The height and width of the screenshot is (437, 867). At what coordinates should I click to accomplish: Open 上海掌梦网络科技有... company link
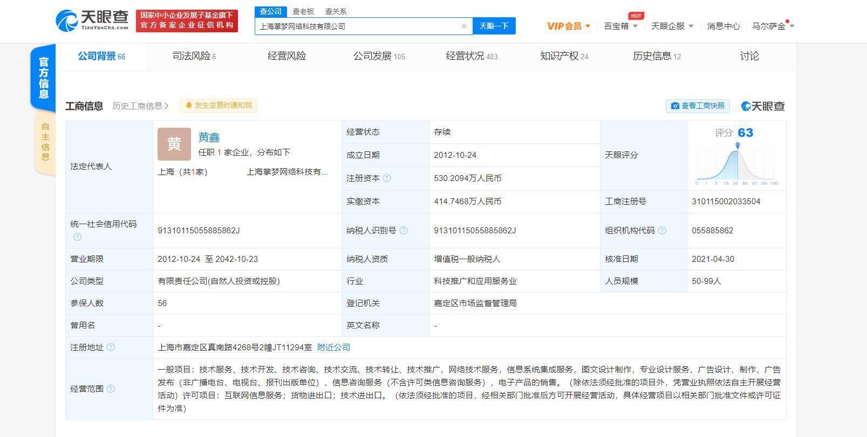pyautogui.click(x=288, y=172)
